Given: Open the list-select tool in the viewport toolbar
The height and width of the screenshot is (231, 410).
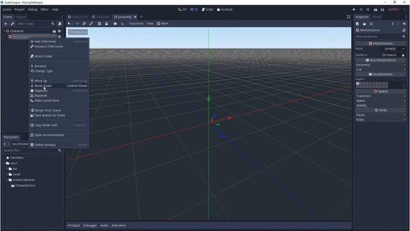Looking at the screenshot, I should [99, 24].
